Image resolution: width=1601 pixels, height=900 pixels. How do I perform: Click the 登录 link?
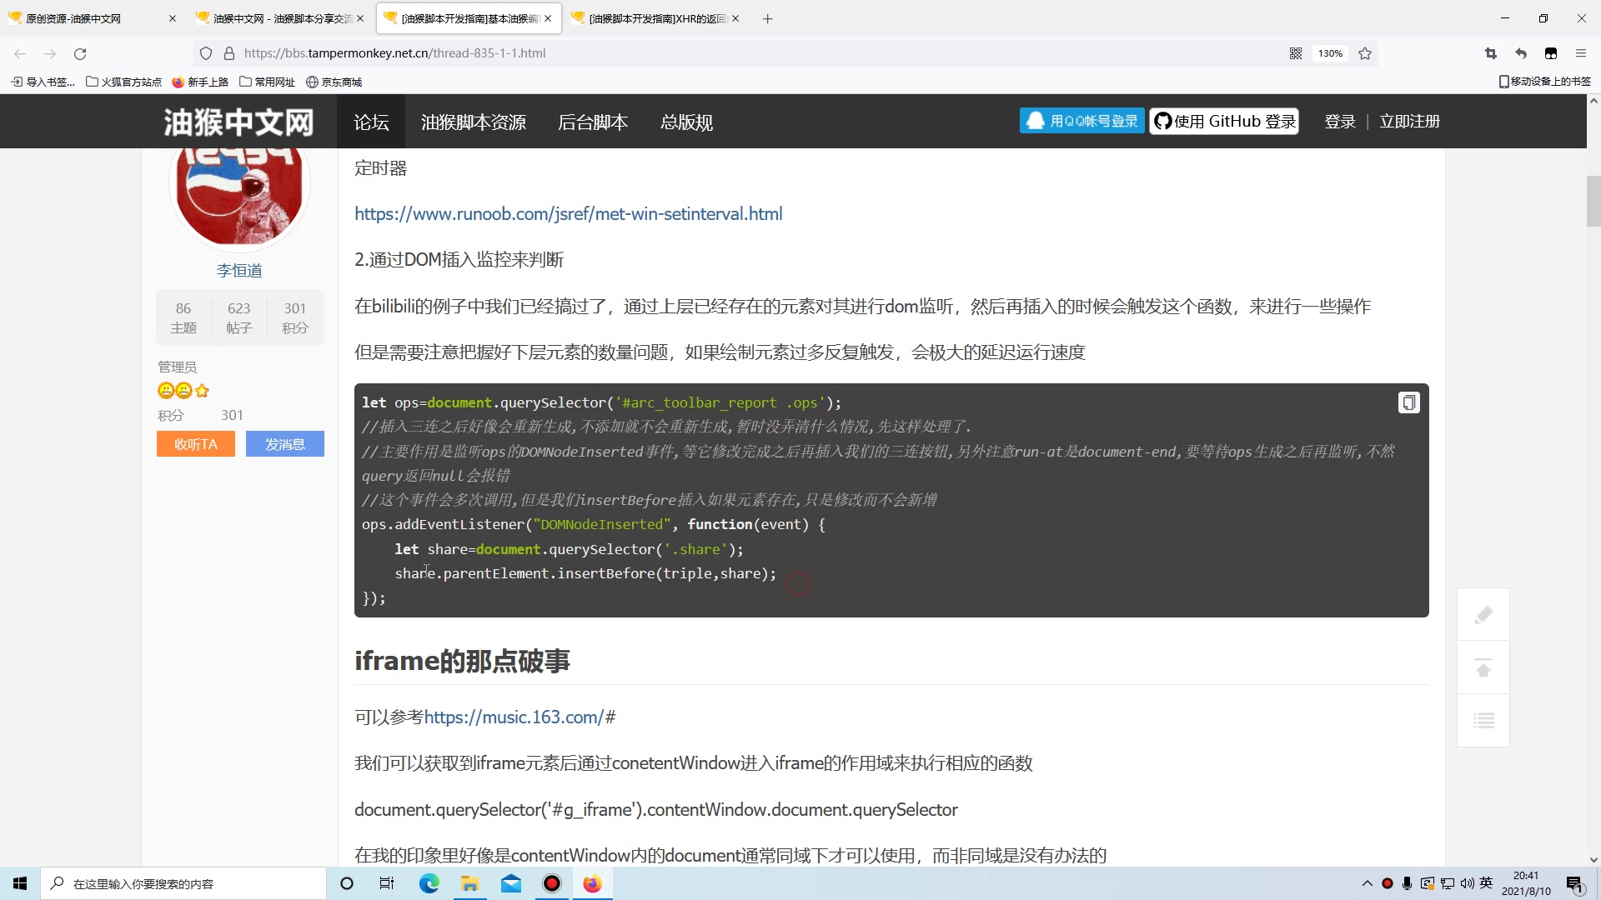[x=1340, y=122]
